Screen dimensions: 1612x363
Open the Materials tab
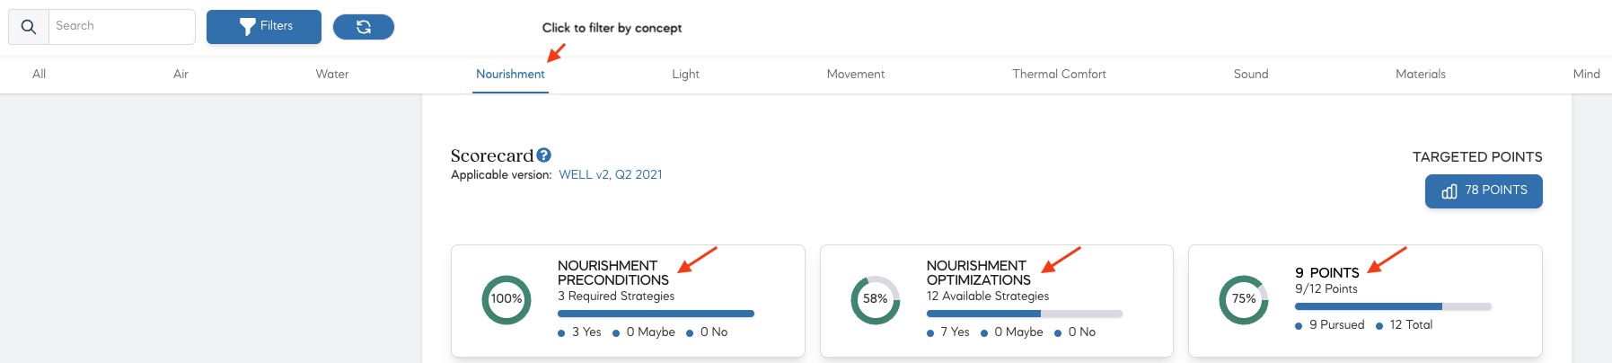point(1420,75)
